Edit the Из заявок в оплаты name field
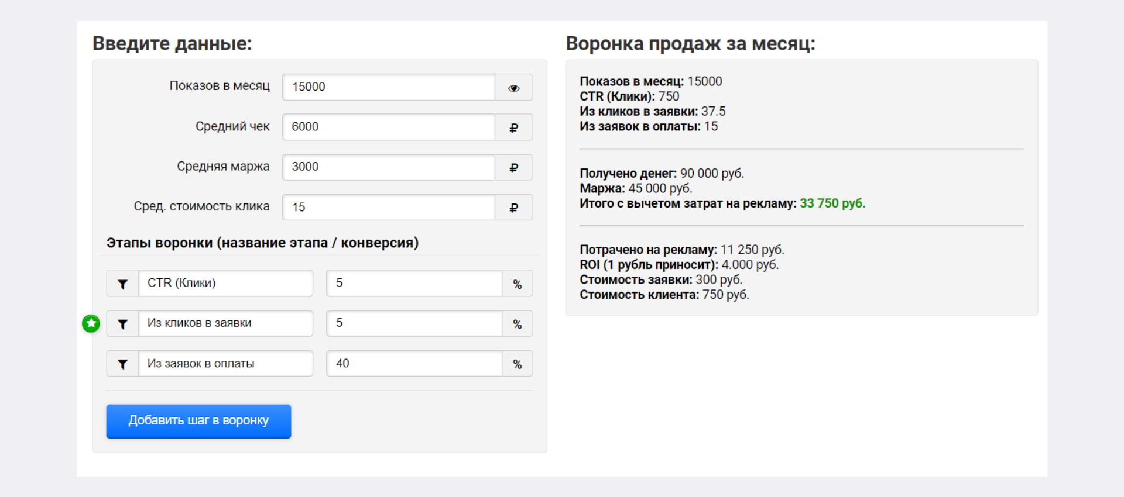 [225, 363]
